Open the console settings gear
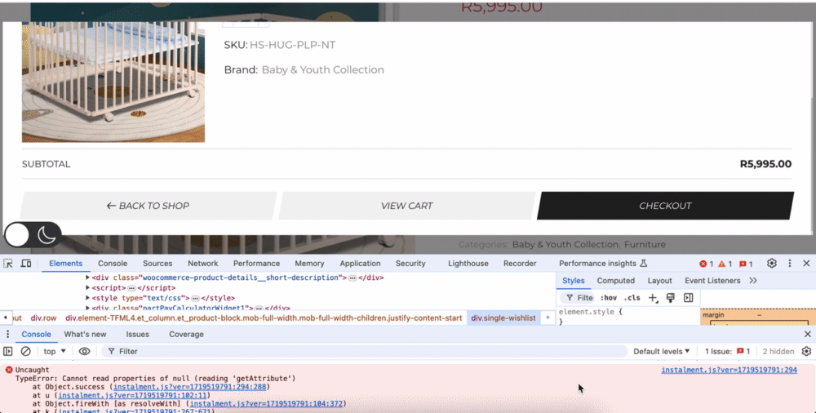816x413 pixels. 806,352
